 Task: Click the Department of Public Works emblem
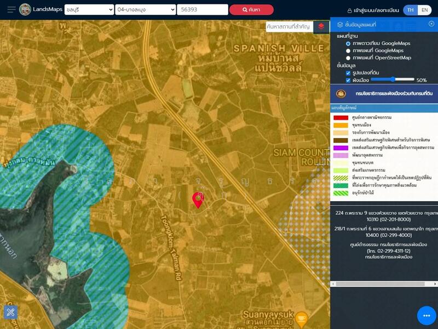coord(341,94)
